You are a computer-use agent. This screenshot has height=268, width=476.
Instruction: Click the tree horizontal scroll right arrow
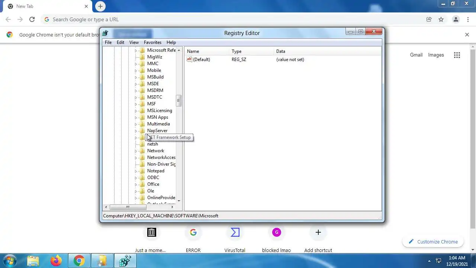172,207
